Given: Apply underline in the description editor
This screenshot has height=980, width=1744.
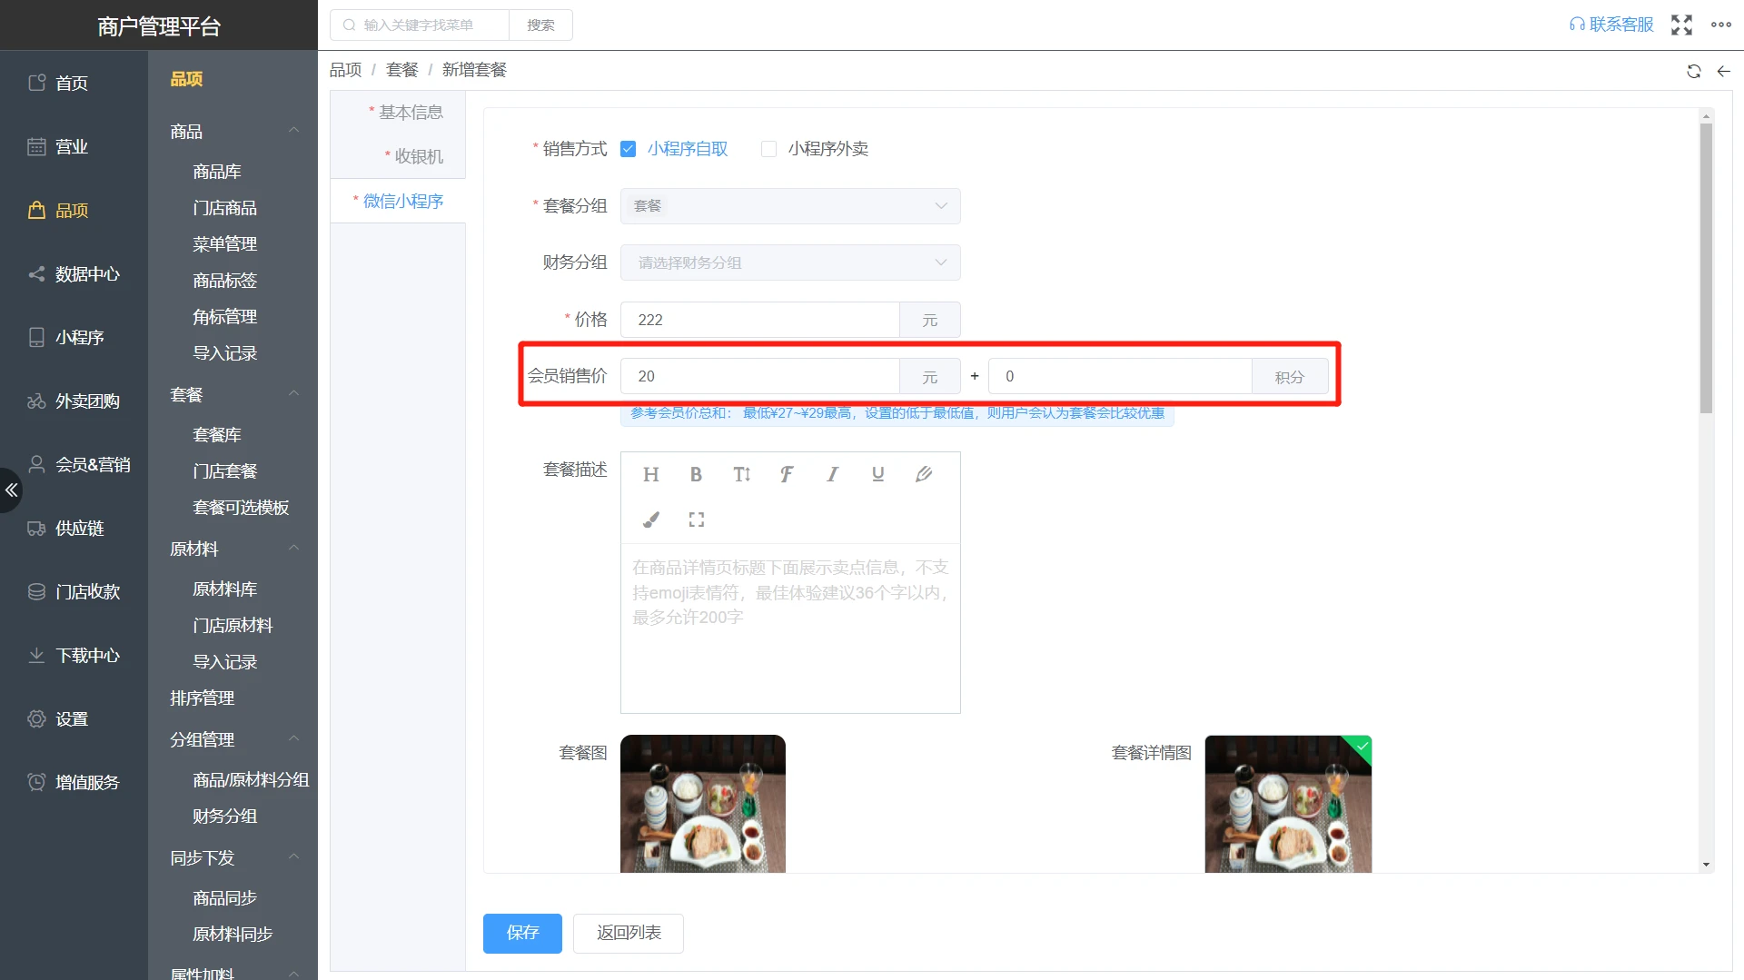Looking at the screenshot, I should 877,473.
